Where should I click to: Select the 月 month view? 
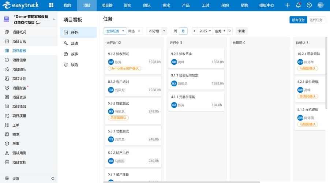click(183, 31)
